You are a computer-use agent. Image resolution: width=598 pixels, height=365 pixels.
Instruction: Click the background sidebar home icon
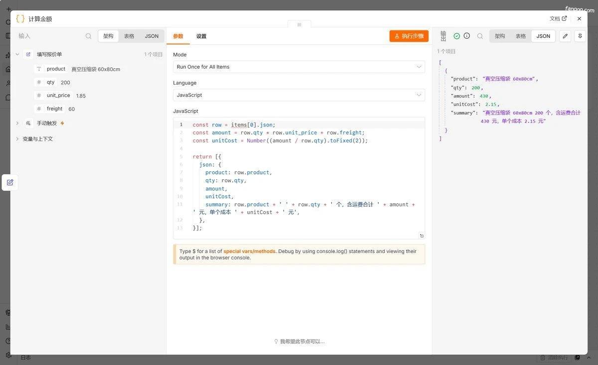[x=8, y=69]
